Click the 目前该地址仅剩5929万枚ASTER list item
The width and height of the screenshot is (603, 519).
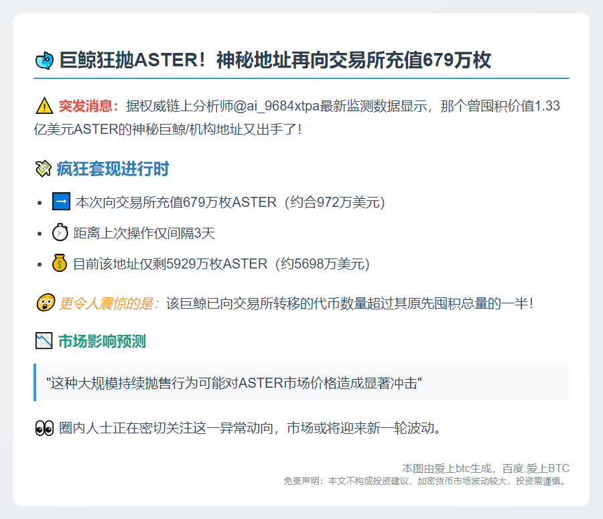coord(221,264)
